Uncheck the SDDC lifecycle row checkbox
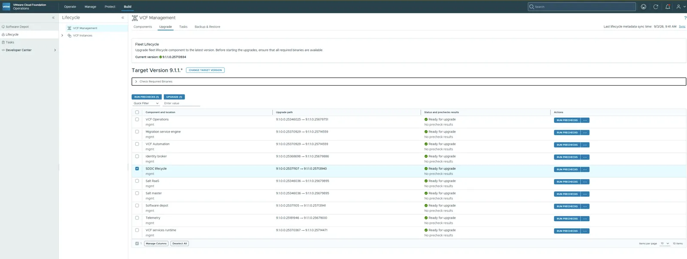This screenshot has width=687, height=259. tap(137, 169)
